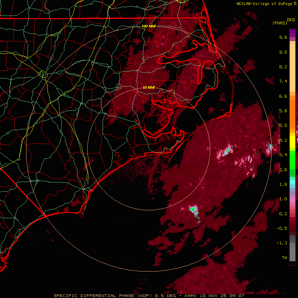Click the green high-KDP storm core offshore

(x=194, y=210)
